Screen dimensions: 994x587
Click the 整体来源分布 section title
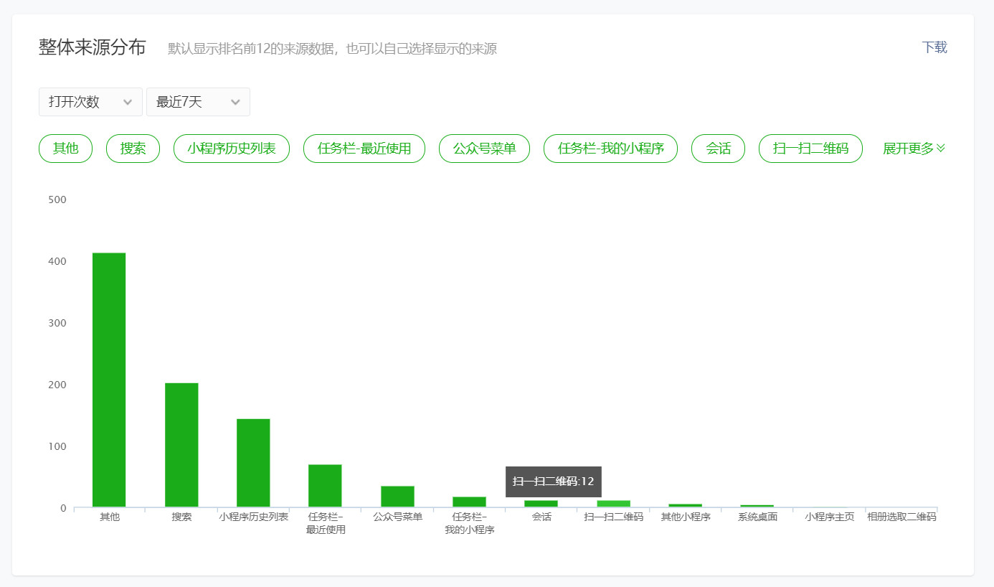[x=92, y=47]
